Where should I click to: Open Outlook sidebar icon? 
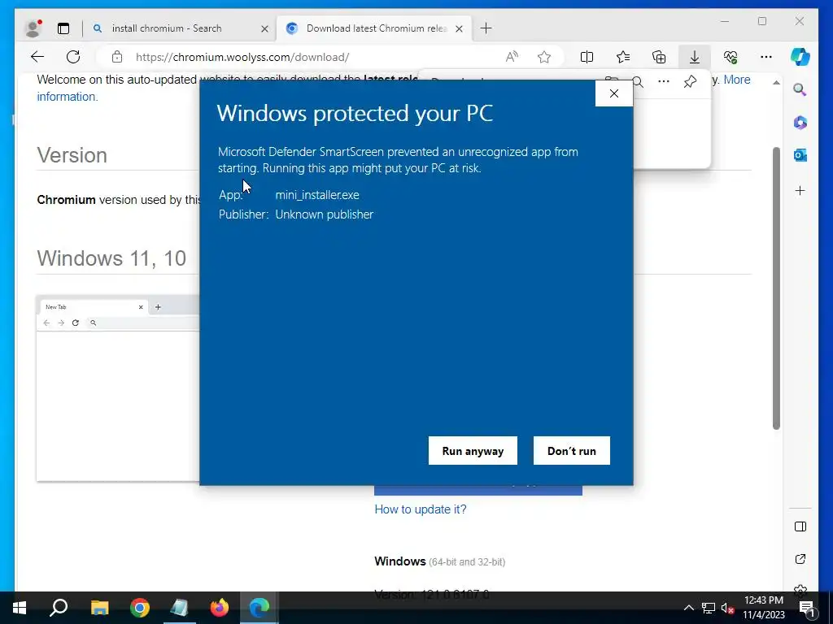[800, 155]
